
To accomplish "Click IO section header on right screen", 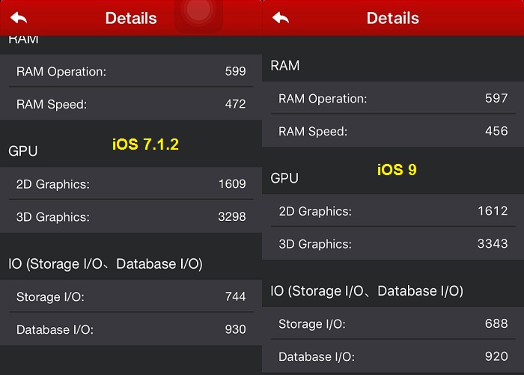I will [367, 291].
